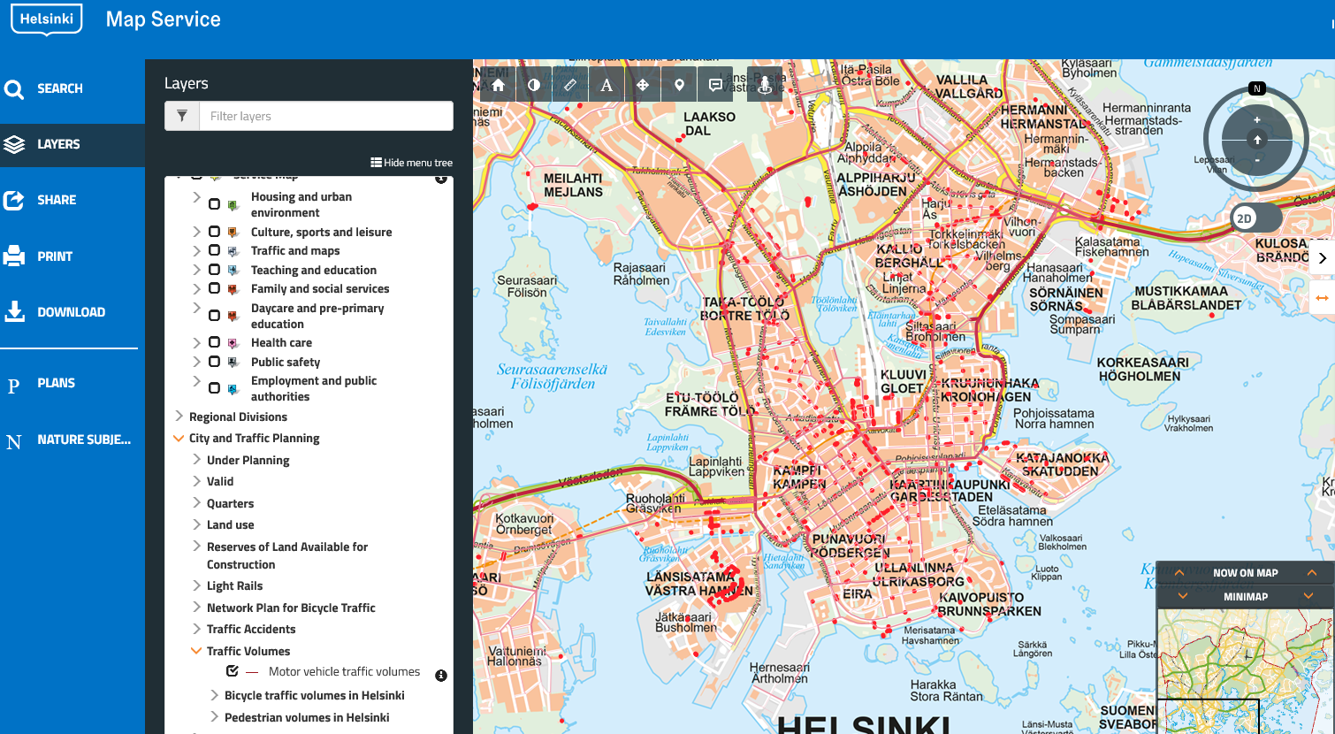Uncheck the Motor vehicle traffic volumes layer
1335x734 pixels.
coord(233,671)
